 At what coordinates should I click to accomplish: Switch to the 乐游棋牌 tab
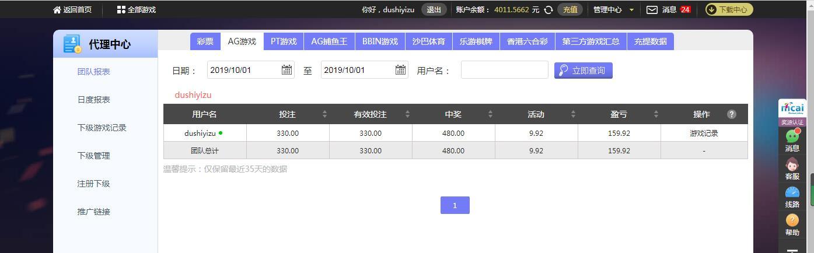(x=476, y=41)
